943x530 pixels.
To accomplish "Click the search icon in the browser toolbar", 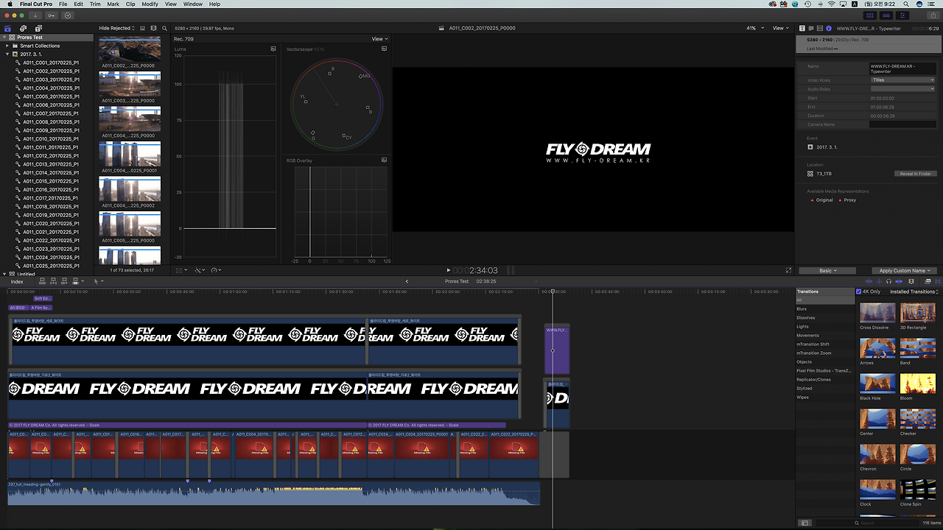I will (x=164, y=28).
